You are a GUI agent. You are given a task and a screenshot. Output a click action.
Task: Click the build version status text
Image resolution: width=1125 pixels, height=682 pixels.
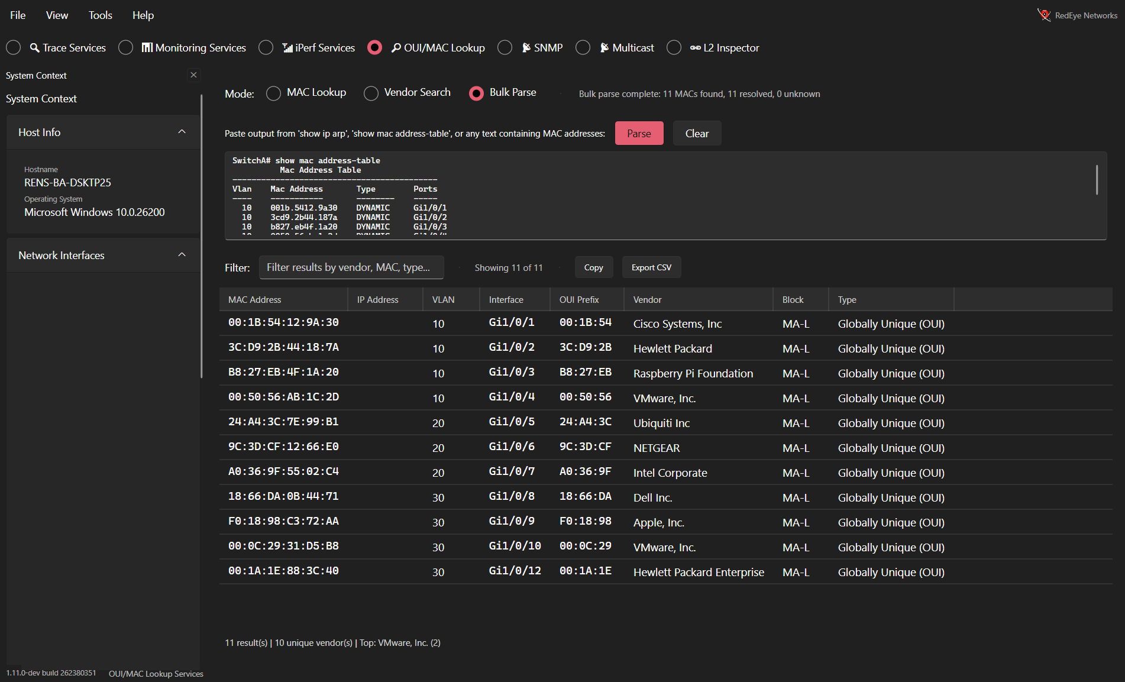pos(51,673)
